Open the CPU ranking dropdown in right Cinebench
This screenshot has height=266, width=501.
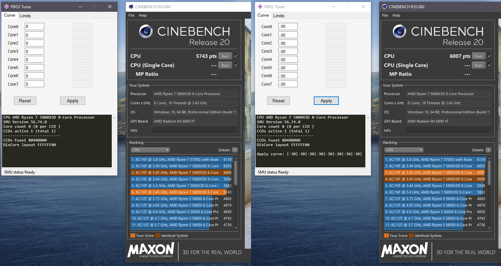404,150
